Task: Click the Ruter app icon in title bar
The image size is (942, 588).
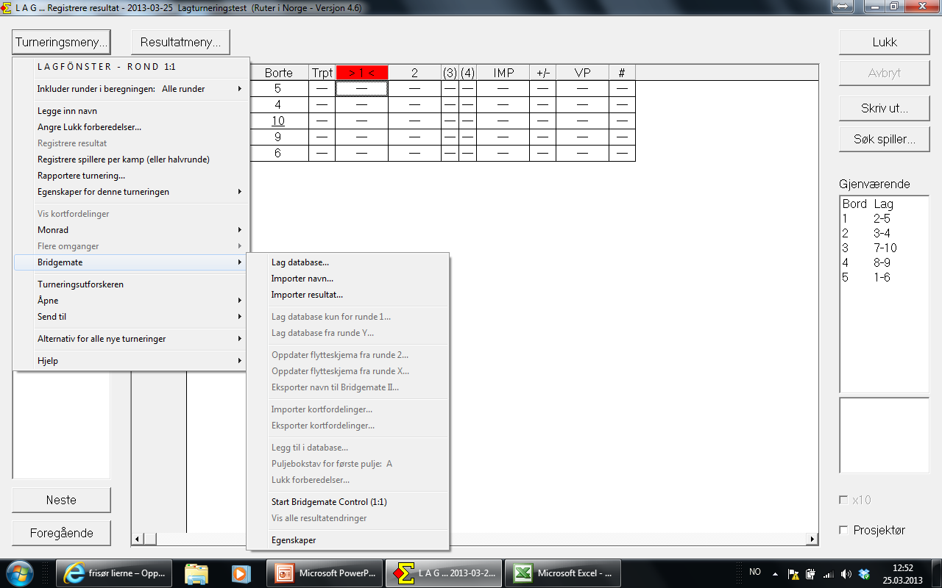Action: [x=7, y=7]
